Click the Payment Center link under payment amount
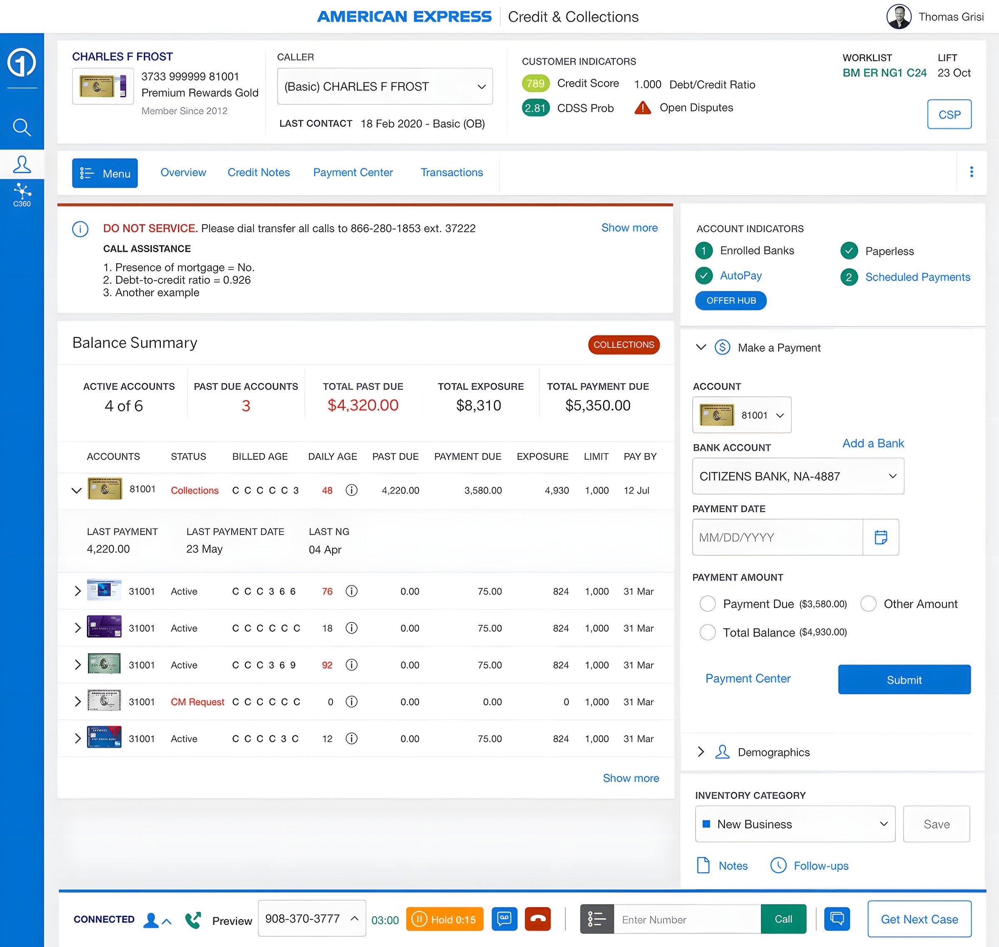This screenshot has width=999, height=947. 748,679
